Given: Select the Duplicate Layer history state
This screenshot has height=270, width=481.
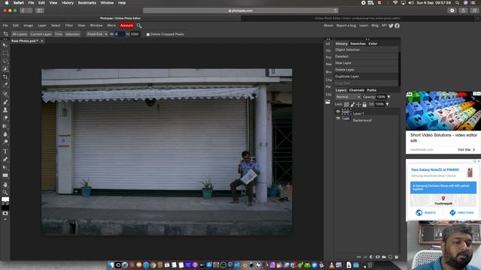Looking at the screenshot, I should click(366, 76).
